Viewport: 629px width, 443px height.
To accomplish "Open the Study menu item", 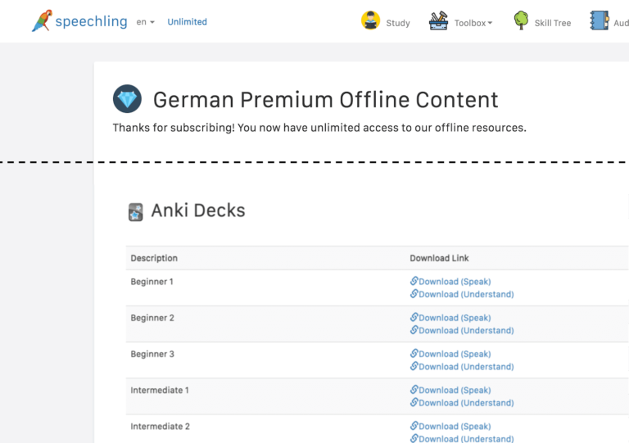I will [x=397, y=23].
